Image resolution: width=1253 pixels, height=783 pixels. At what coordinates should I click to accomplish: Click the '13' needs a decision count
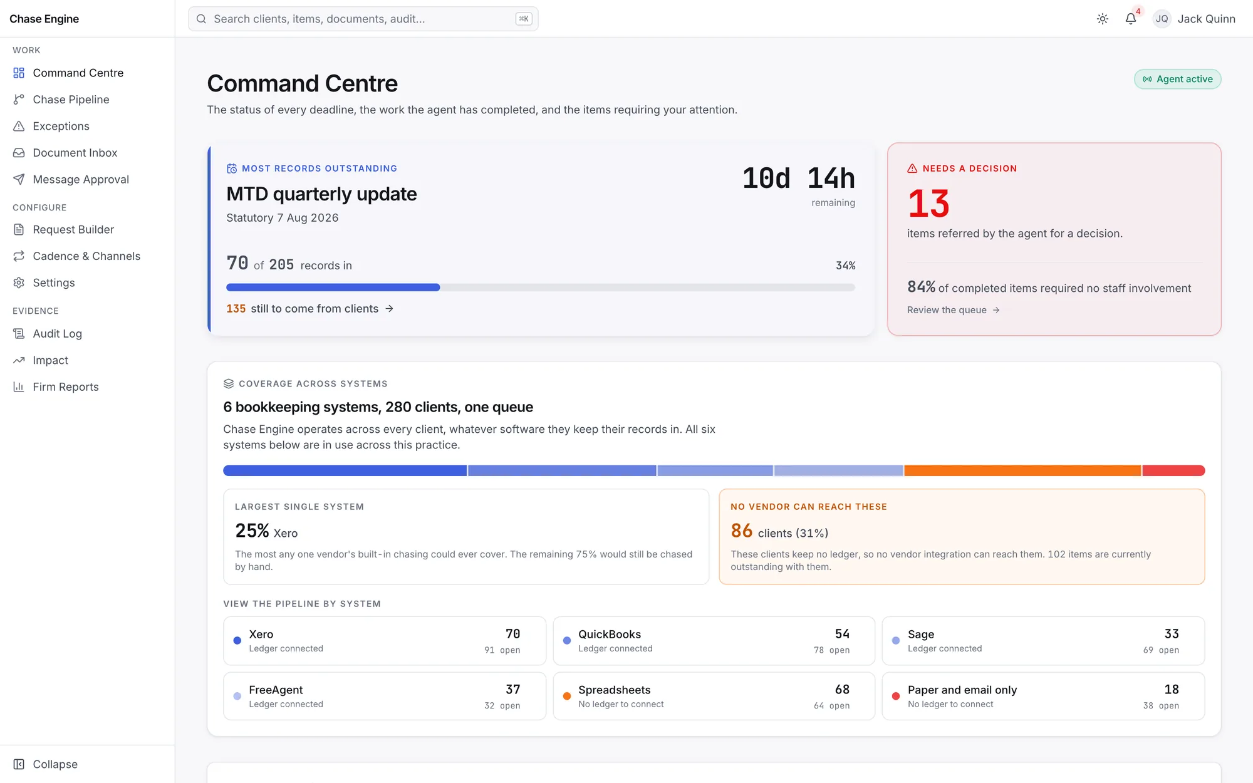pyautogui.click(x=928, y=204)
